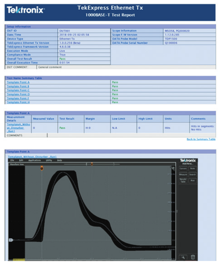Open the Edit menu in scope
The image size is (220, 264).
pos(21,160)
